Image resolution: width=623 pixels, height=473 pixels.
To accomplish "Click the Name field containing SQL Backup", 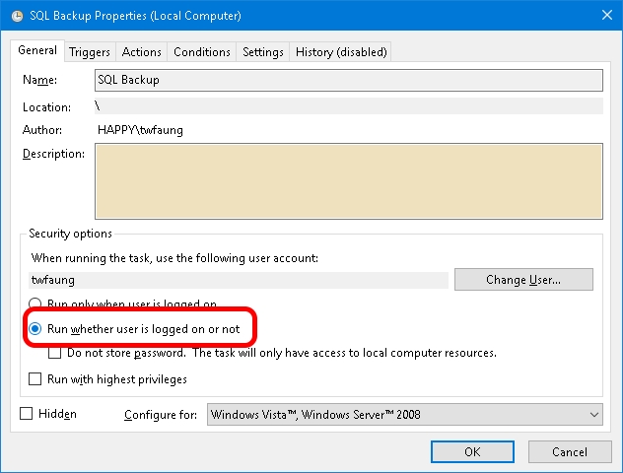I will [x=348, y=80].
